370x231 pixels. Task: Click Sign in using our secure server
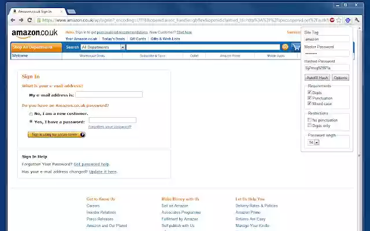(x=57, y=135)
